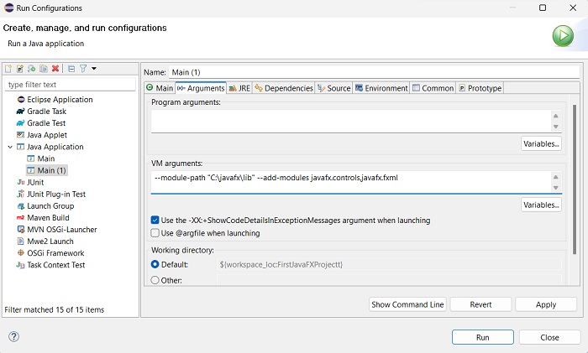Duplicate the selected launch configuration
The height and width of the screenshot is (353, 588).
coord(43,69)
